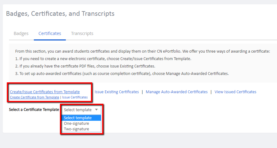
Task: Switch to the Transcripts tab
Action: [82, 33]
